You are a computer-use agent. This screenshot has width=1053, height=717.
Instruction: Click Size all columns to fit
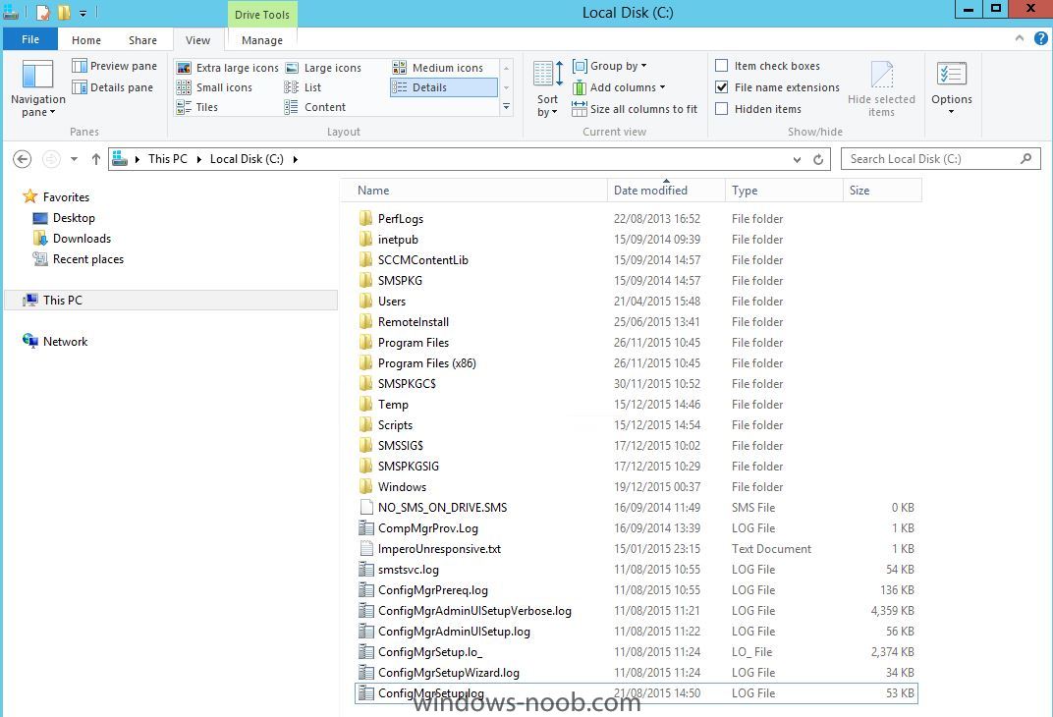click(635, 109)
